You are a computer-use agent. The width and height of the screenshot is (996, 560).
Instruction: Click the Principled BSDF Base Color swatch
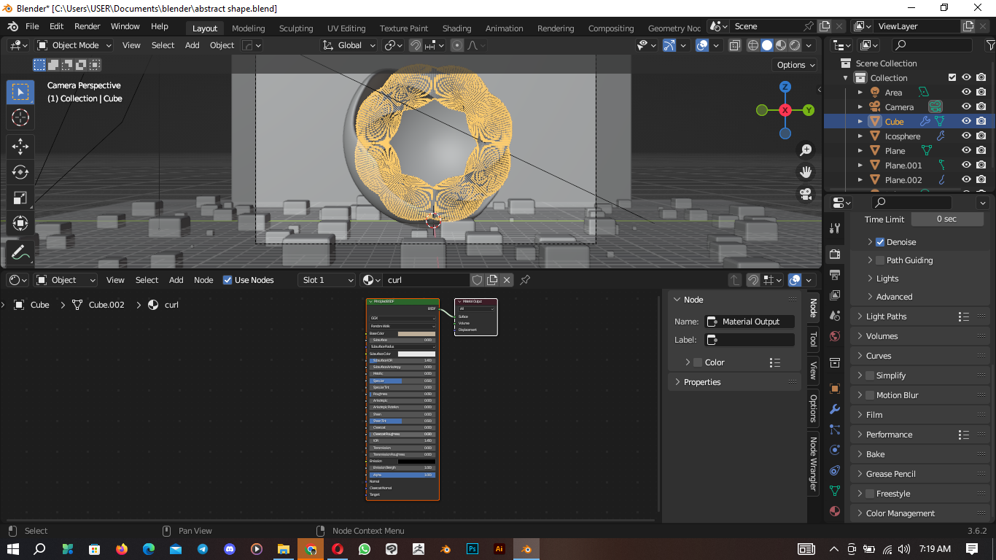point(416,334)
